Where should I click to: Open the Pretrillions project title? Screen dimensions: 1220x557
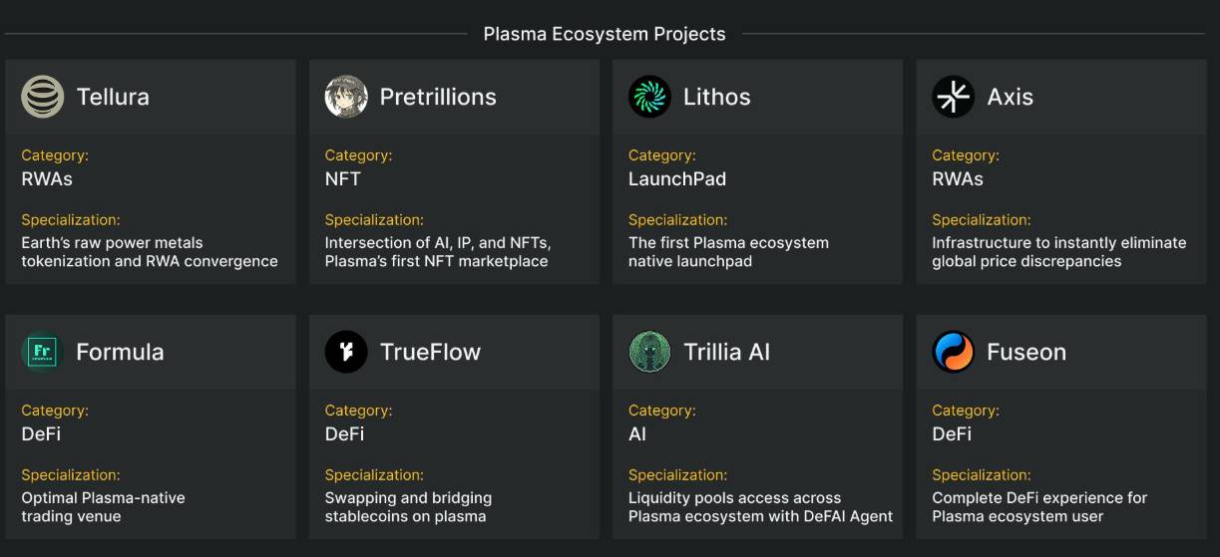pyautogui.click(x=437, y=97)
